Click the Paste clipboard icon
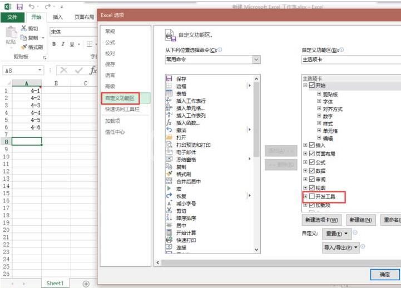Viewport: 401px width, 288px height. pos(11,33)
